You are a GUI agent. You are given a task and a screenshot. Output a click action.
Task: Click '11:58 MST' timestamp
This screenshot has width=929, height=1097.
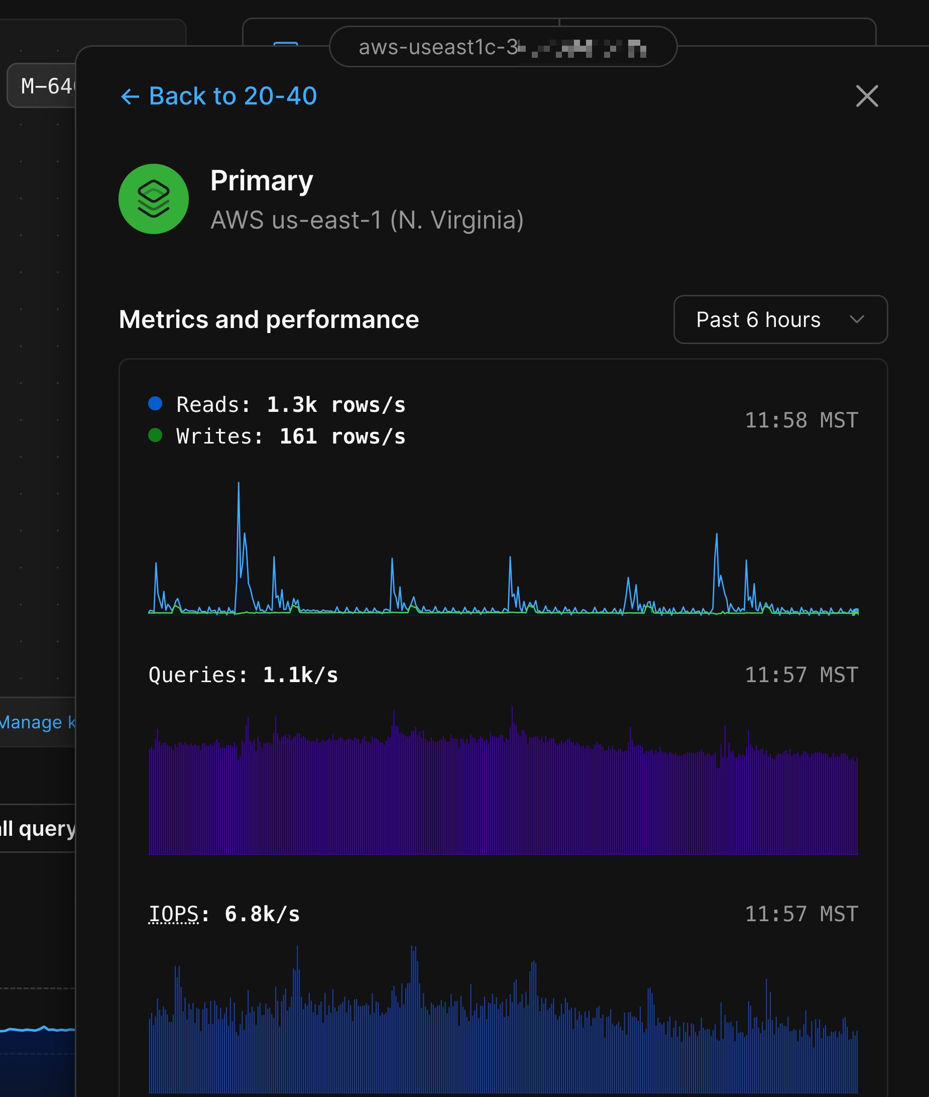coord(801,421)
